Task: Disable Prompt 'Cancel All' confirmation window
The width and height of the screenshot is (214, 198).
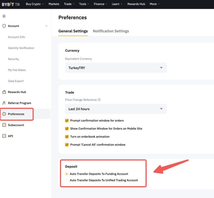Action: (x=67, y=145)
